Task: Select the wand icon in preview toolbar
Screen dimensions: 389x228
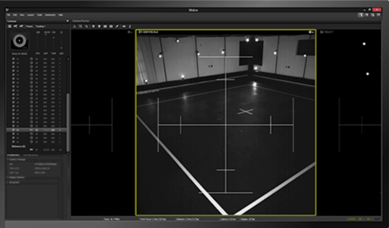Action: (x=117, y=26)
